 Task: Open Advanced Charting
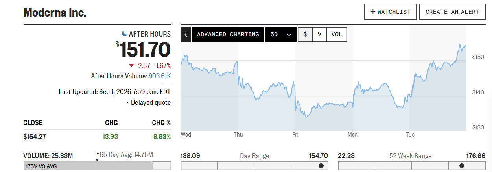coord(228,34)
